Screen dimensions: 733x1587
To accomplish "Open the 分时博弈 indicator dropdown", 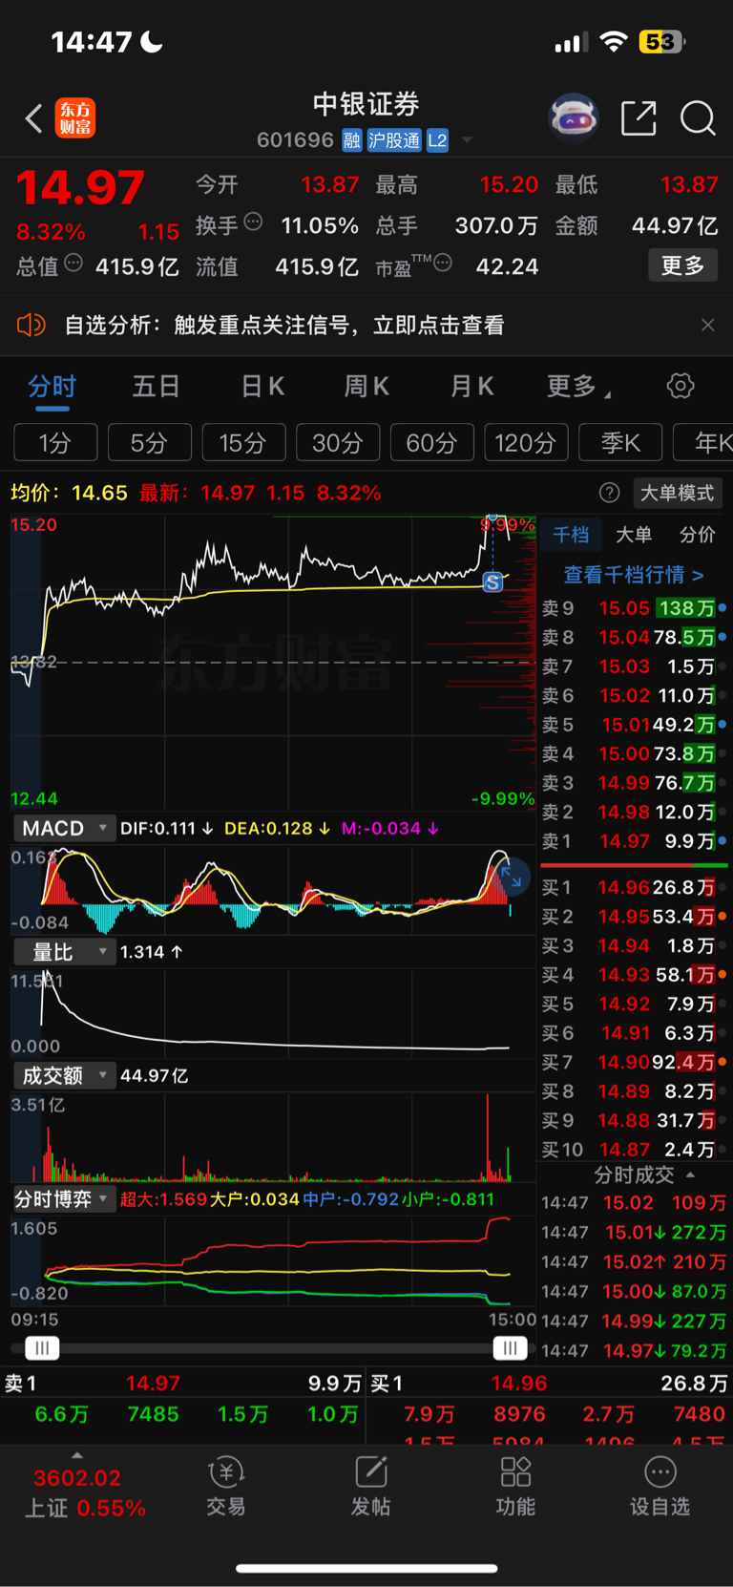I will point(64,1199).
